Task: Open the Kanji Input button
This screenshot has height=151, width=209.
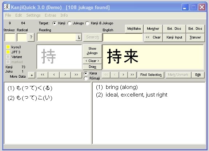Action: 174,37
